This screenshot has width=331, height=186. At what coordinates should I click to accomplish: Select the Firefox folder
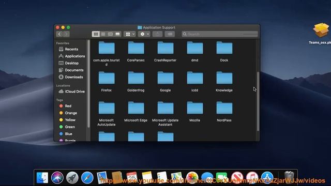click(107, 78)
